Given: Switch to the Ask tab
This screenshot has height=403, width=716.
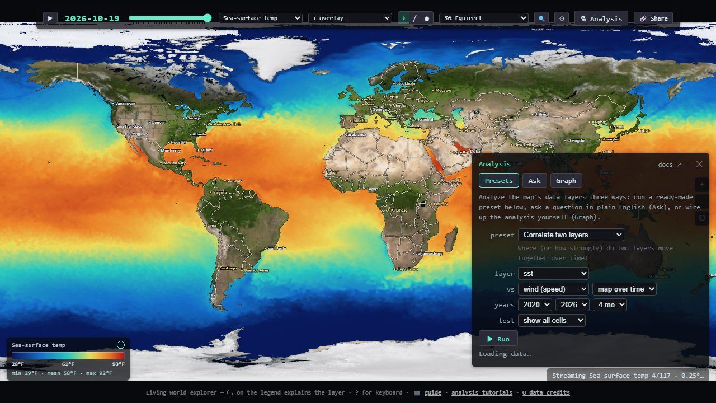Looking at the screenshot, I should pyautogui.click(x=535, y=180).
